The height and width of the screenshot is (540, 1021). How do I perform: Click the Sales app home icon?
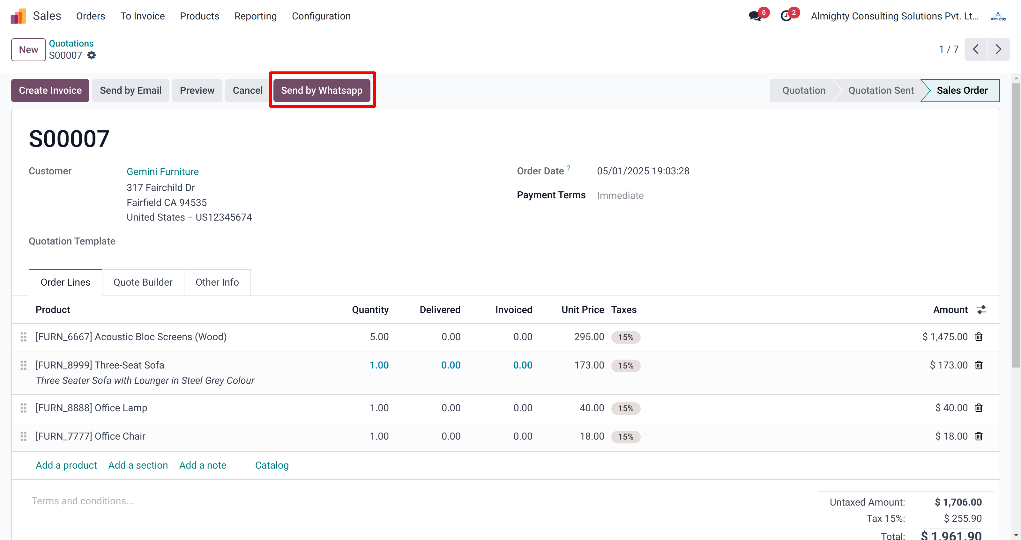point(18,16)
